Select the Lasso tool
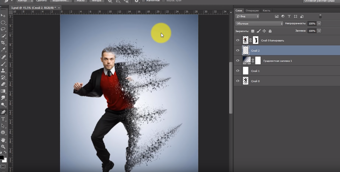Image resolution: width=340 pixels, height=172 pixels. click(3, 29)
